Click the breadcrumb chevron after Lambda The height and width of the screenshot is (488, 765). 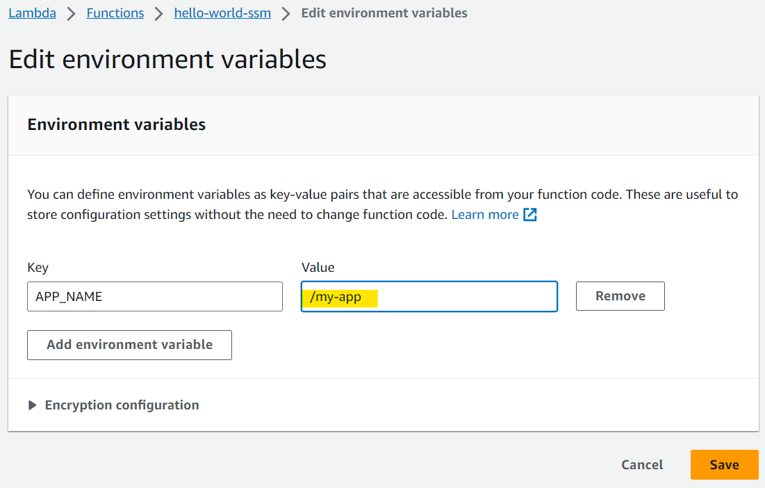(72, 14)
